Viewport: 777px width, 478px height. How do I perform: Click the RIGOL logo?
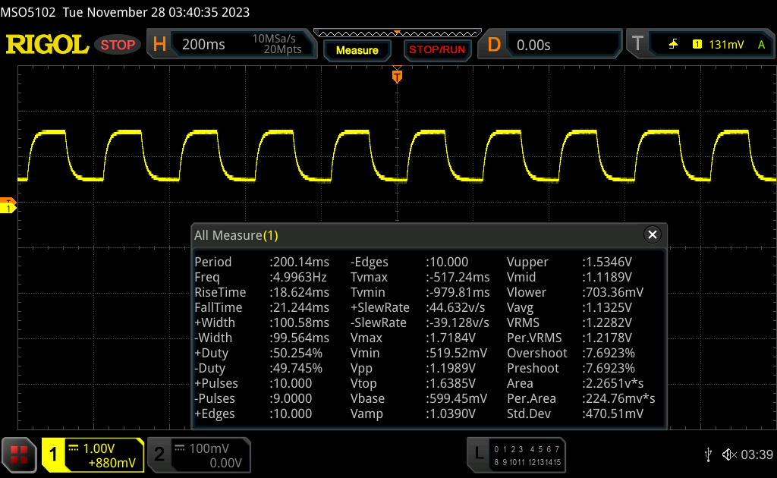tap(47, 45)
